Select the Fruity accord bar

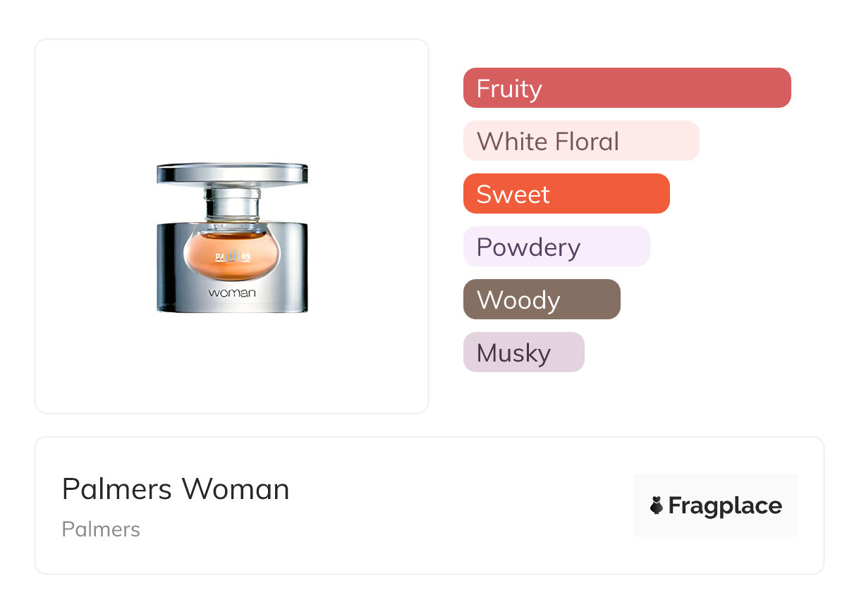pyautogui.click(x=627, y=88)
